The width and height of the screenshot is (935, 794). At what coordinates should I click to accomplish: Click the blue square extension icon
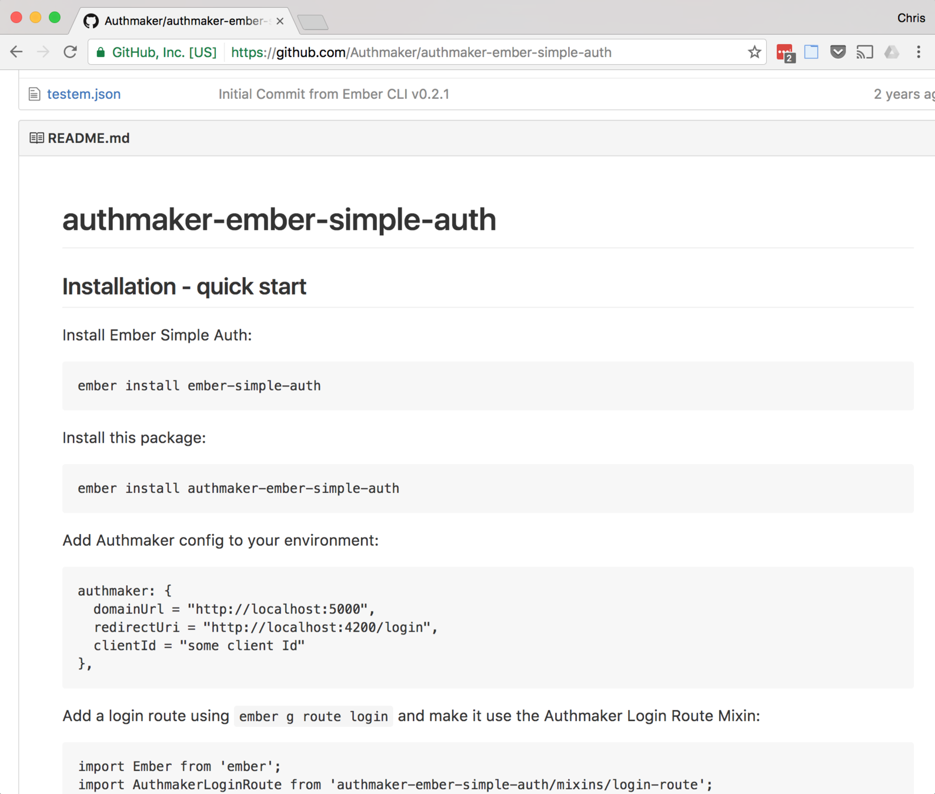pyautogui.click(x=812, y=52)
